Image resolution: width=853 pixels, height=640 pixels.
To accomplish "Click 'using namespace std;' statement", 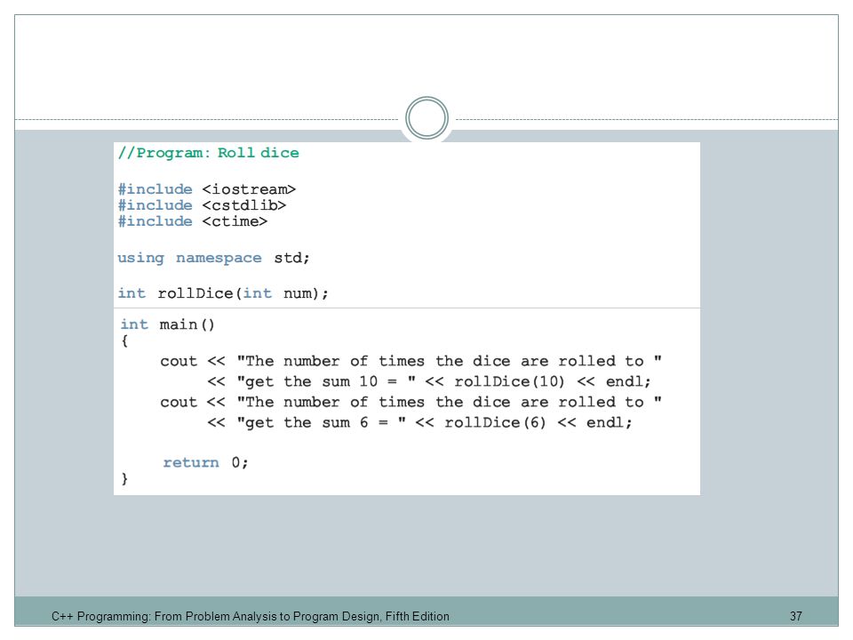I will (x=214, y=258).
